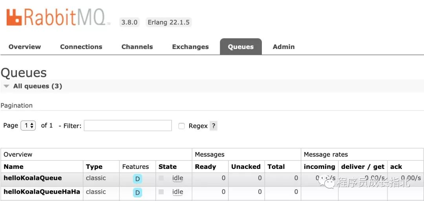This screenshot has height=201, width=424.
Task: Open the Exchanges tab
Action: point(190,47)
